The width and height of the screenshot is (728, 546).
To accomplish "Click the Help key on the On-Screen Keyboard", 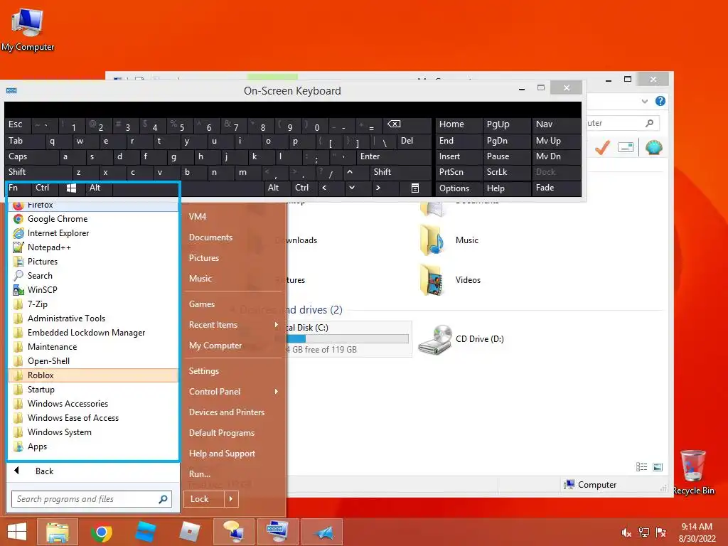I will coord(506,188).
